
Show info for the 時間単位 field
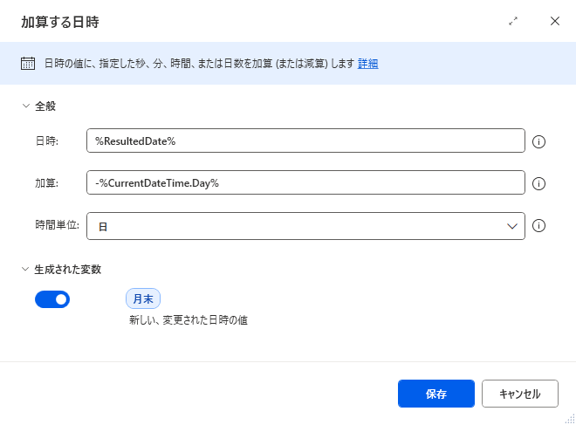(538, 225)
